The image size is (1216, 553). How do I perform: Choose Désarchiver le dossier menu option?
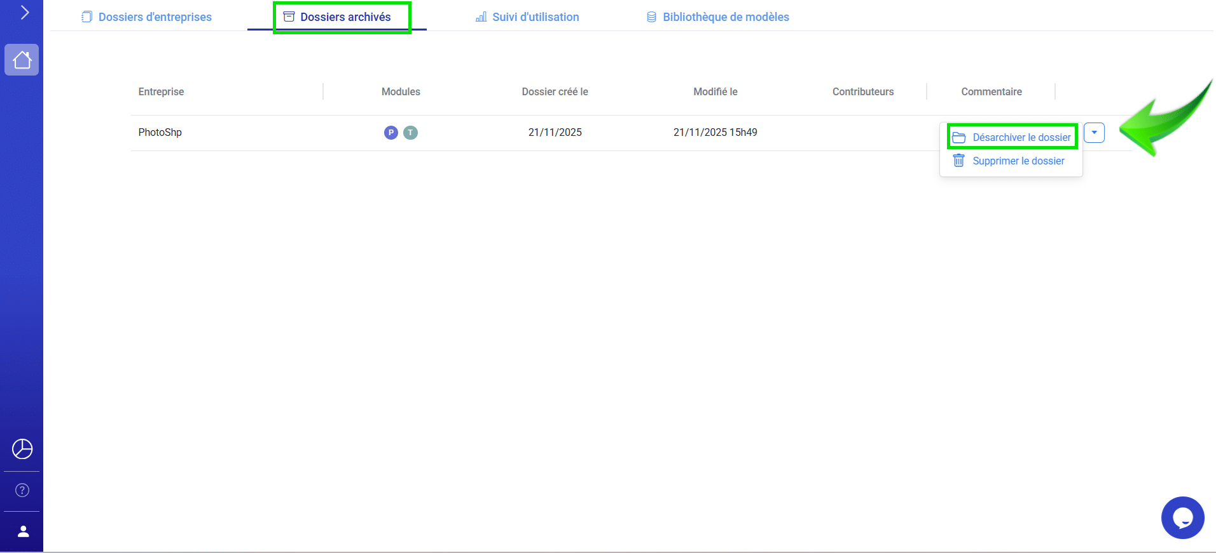click(x=1021, y=138)
